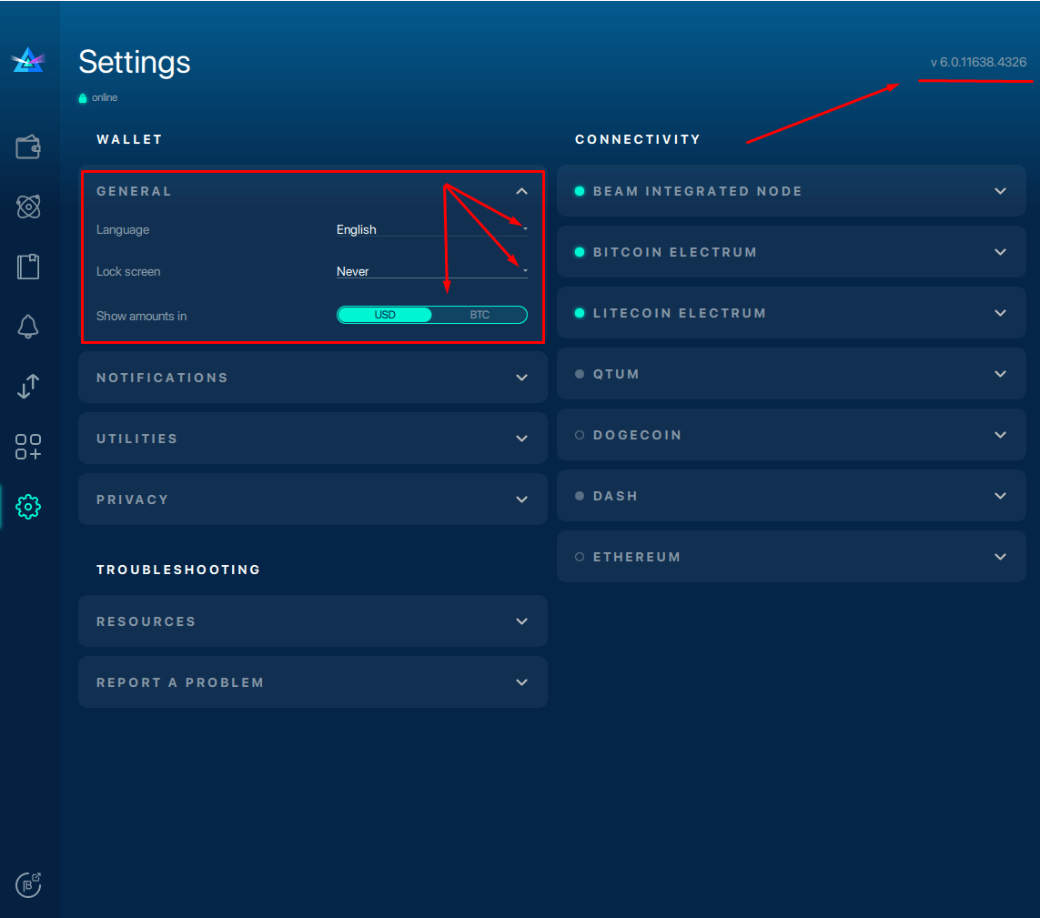Image resolution: width=1040 pixels, height=918 pixels.
Task: Click the Beam logo at top left
Action: (28, 61)
